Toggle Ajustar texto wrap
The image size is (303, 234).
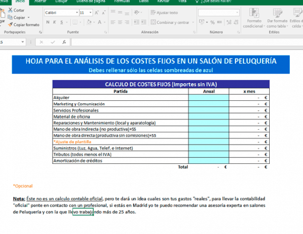coord(165,13)
